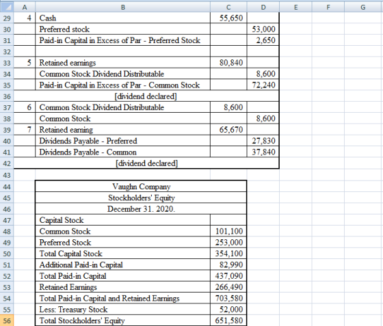Screen dimensions: 383x326
Task: Click Total Paid-in Capital and Retained Earnings
Action: 123,299
